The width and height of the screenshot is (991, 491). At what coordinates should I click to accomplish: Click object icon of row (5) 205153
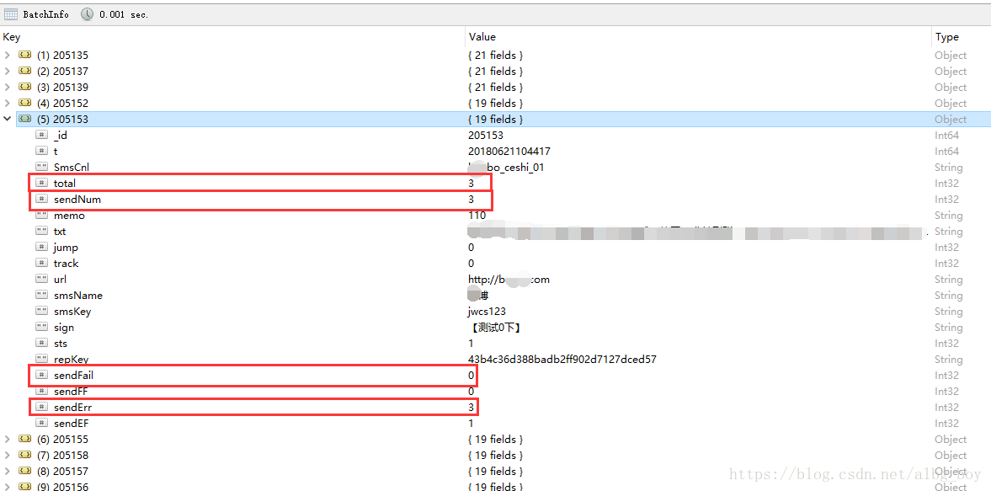(25, 119)
